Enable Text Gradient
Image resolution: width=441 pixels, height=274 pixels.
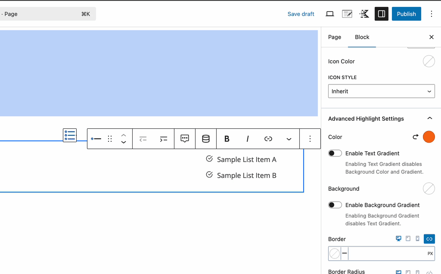pos(335,153)
